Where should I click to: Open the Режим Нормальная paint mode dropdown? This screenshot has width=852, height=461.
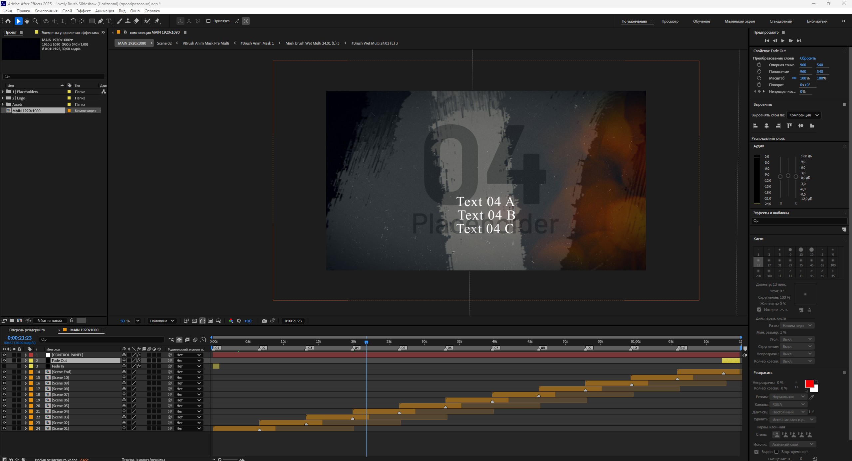(788, 397)
